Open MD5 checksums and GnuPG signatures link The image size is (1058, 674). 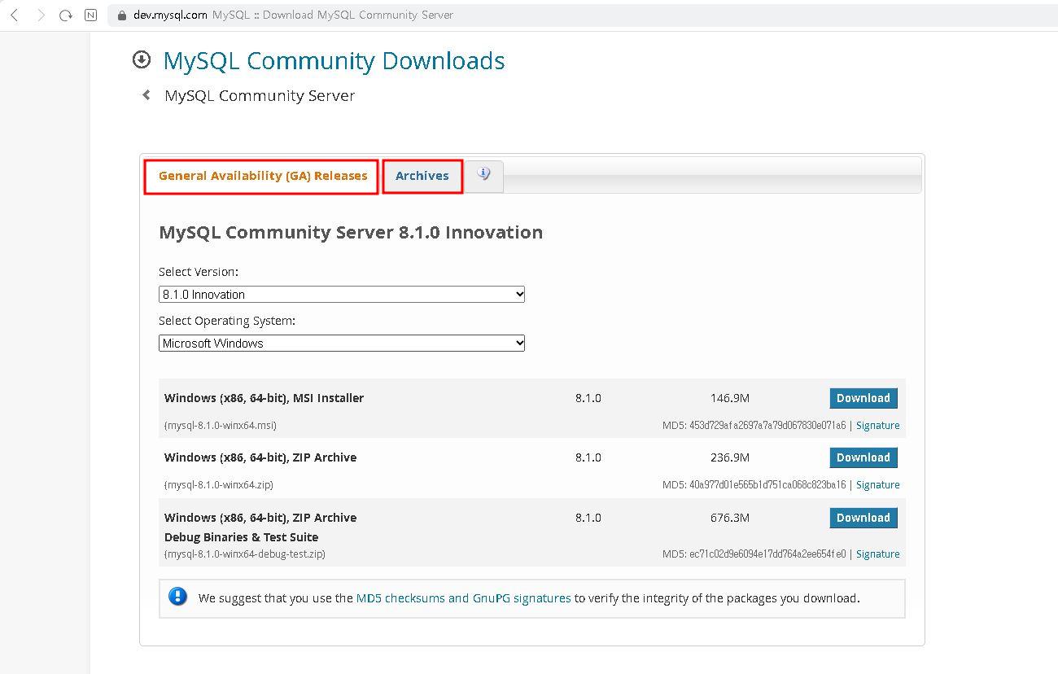(x=464, y=597)
